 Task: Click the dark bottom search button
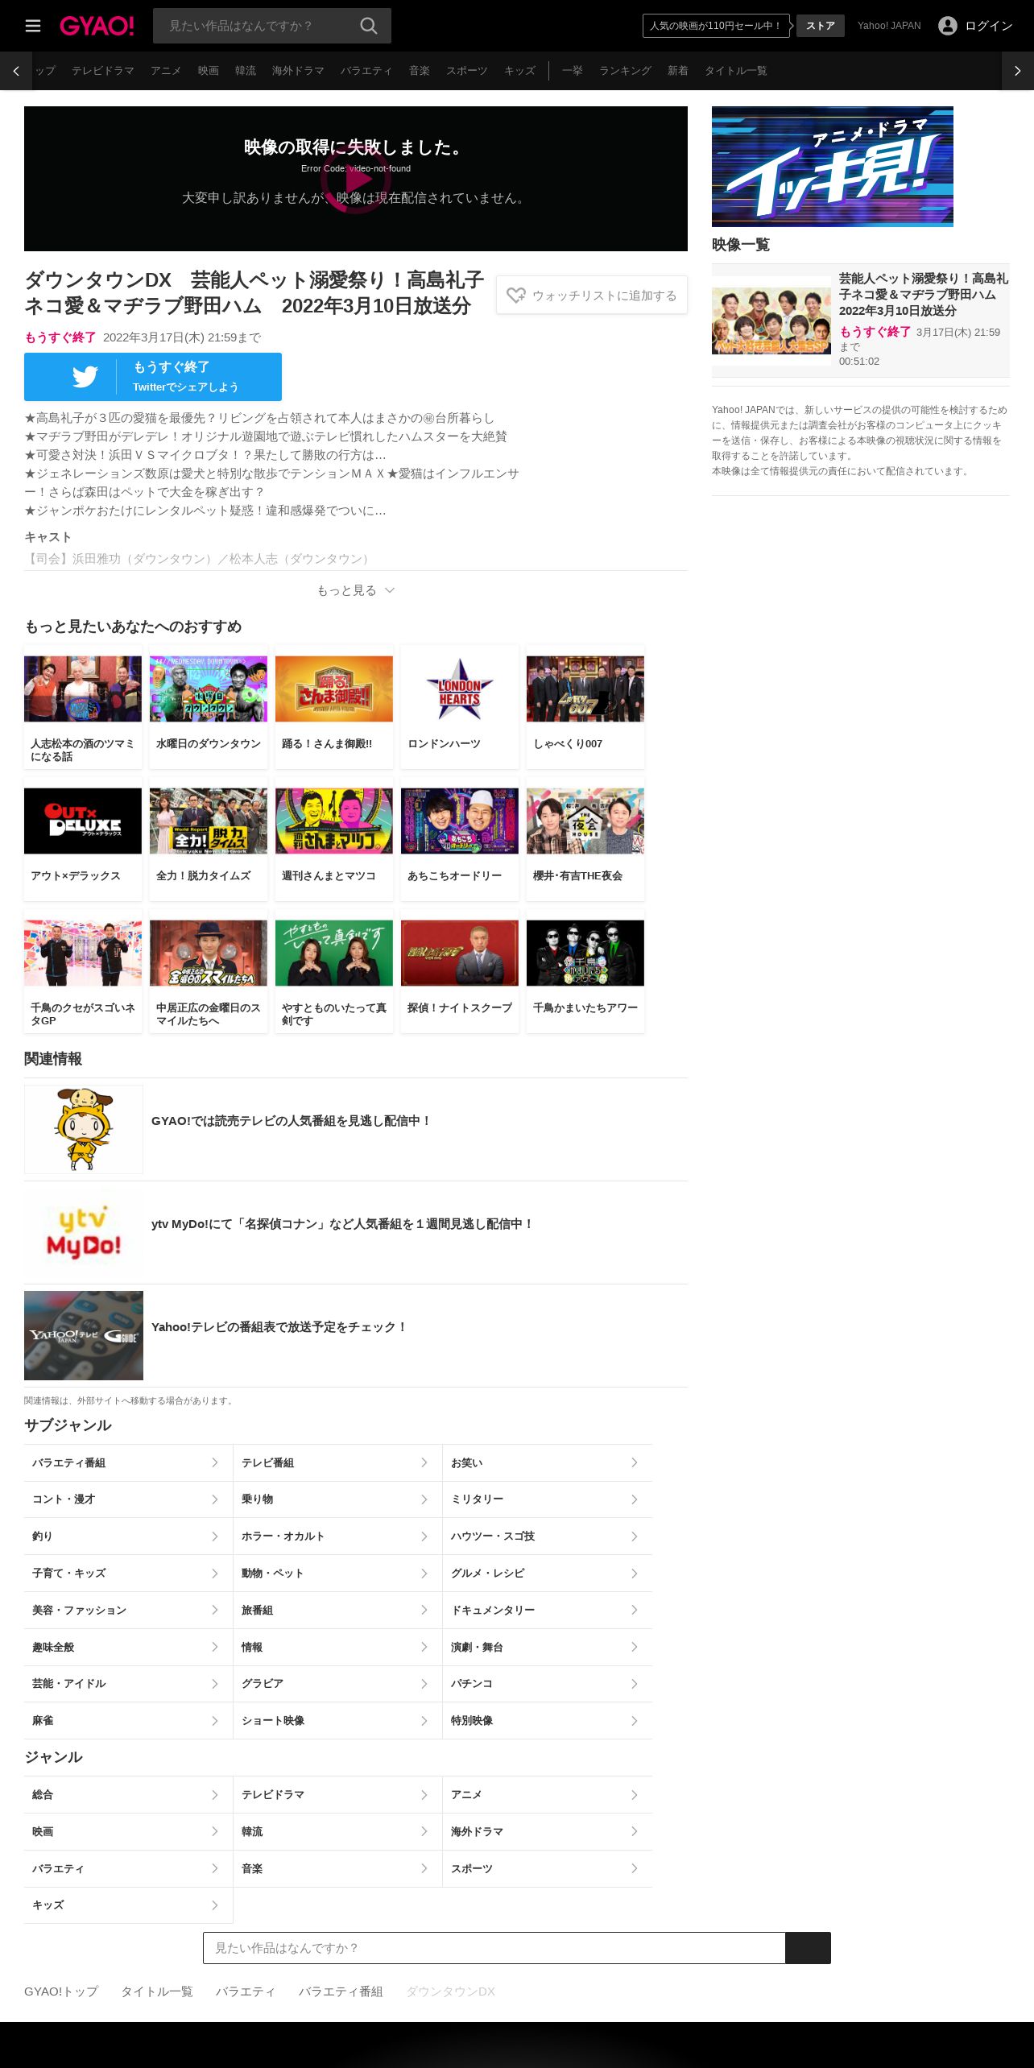(809, 1948)
